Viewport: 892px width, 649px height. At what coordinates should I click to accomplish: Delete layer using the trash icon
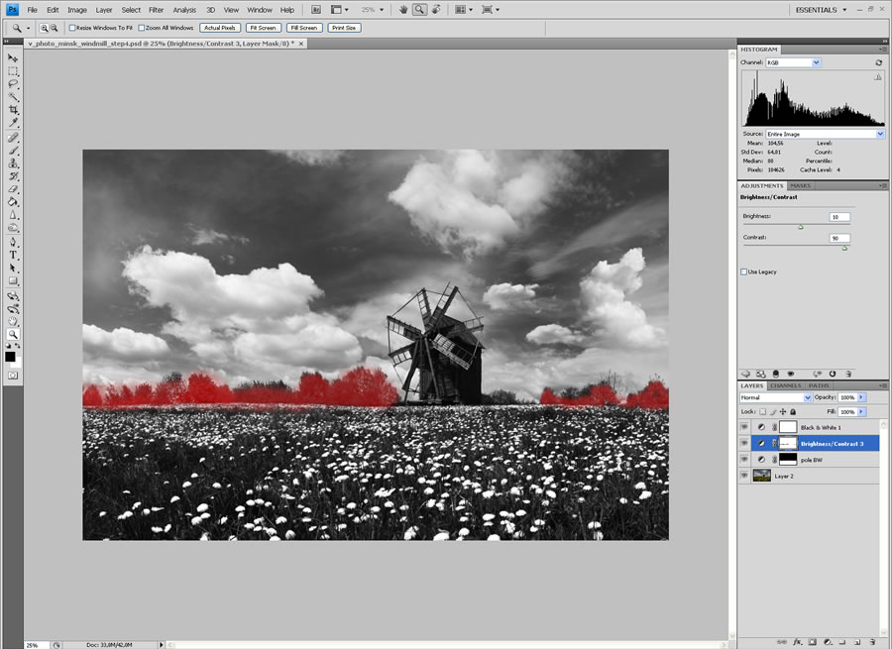[872, 642]
